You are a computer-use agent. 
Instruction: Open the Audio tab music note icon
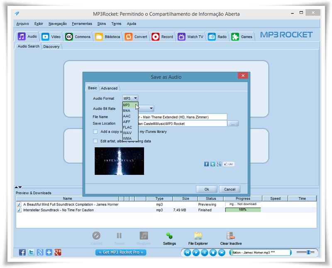[x=22, y=36]
